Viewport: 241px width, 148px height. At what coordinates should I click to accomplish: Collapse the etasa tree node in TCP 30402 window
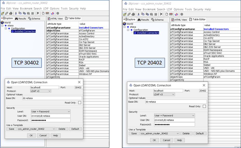tap(2, 25)
